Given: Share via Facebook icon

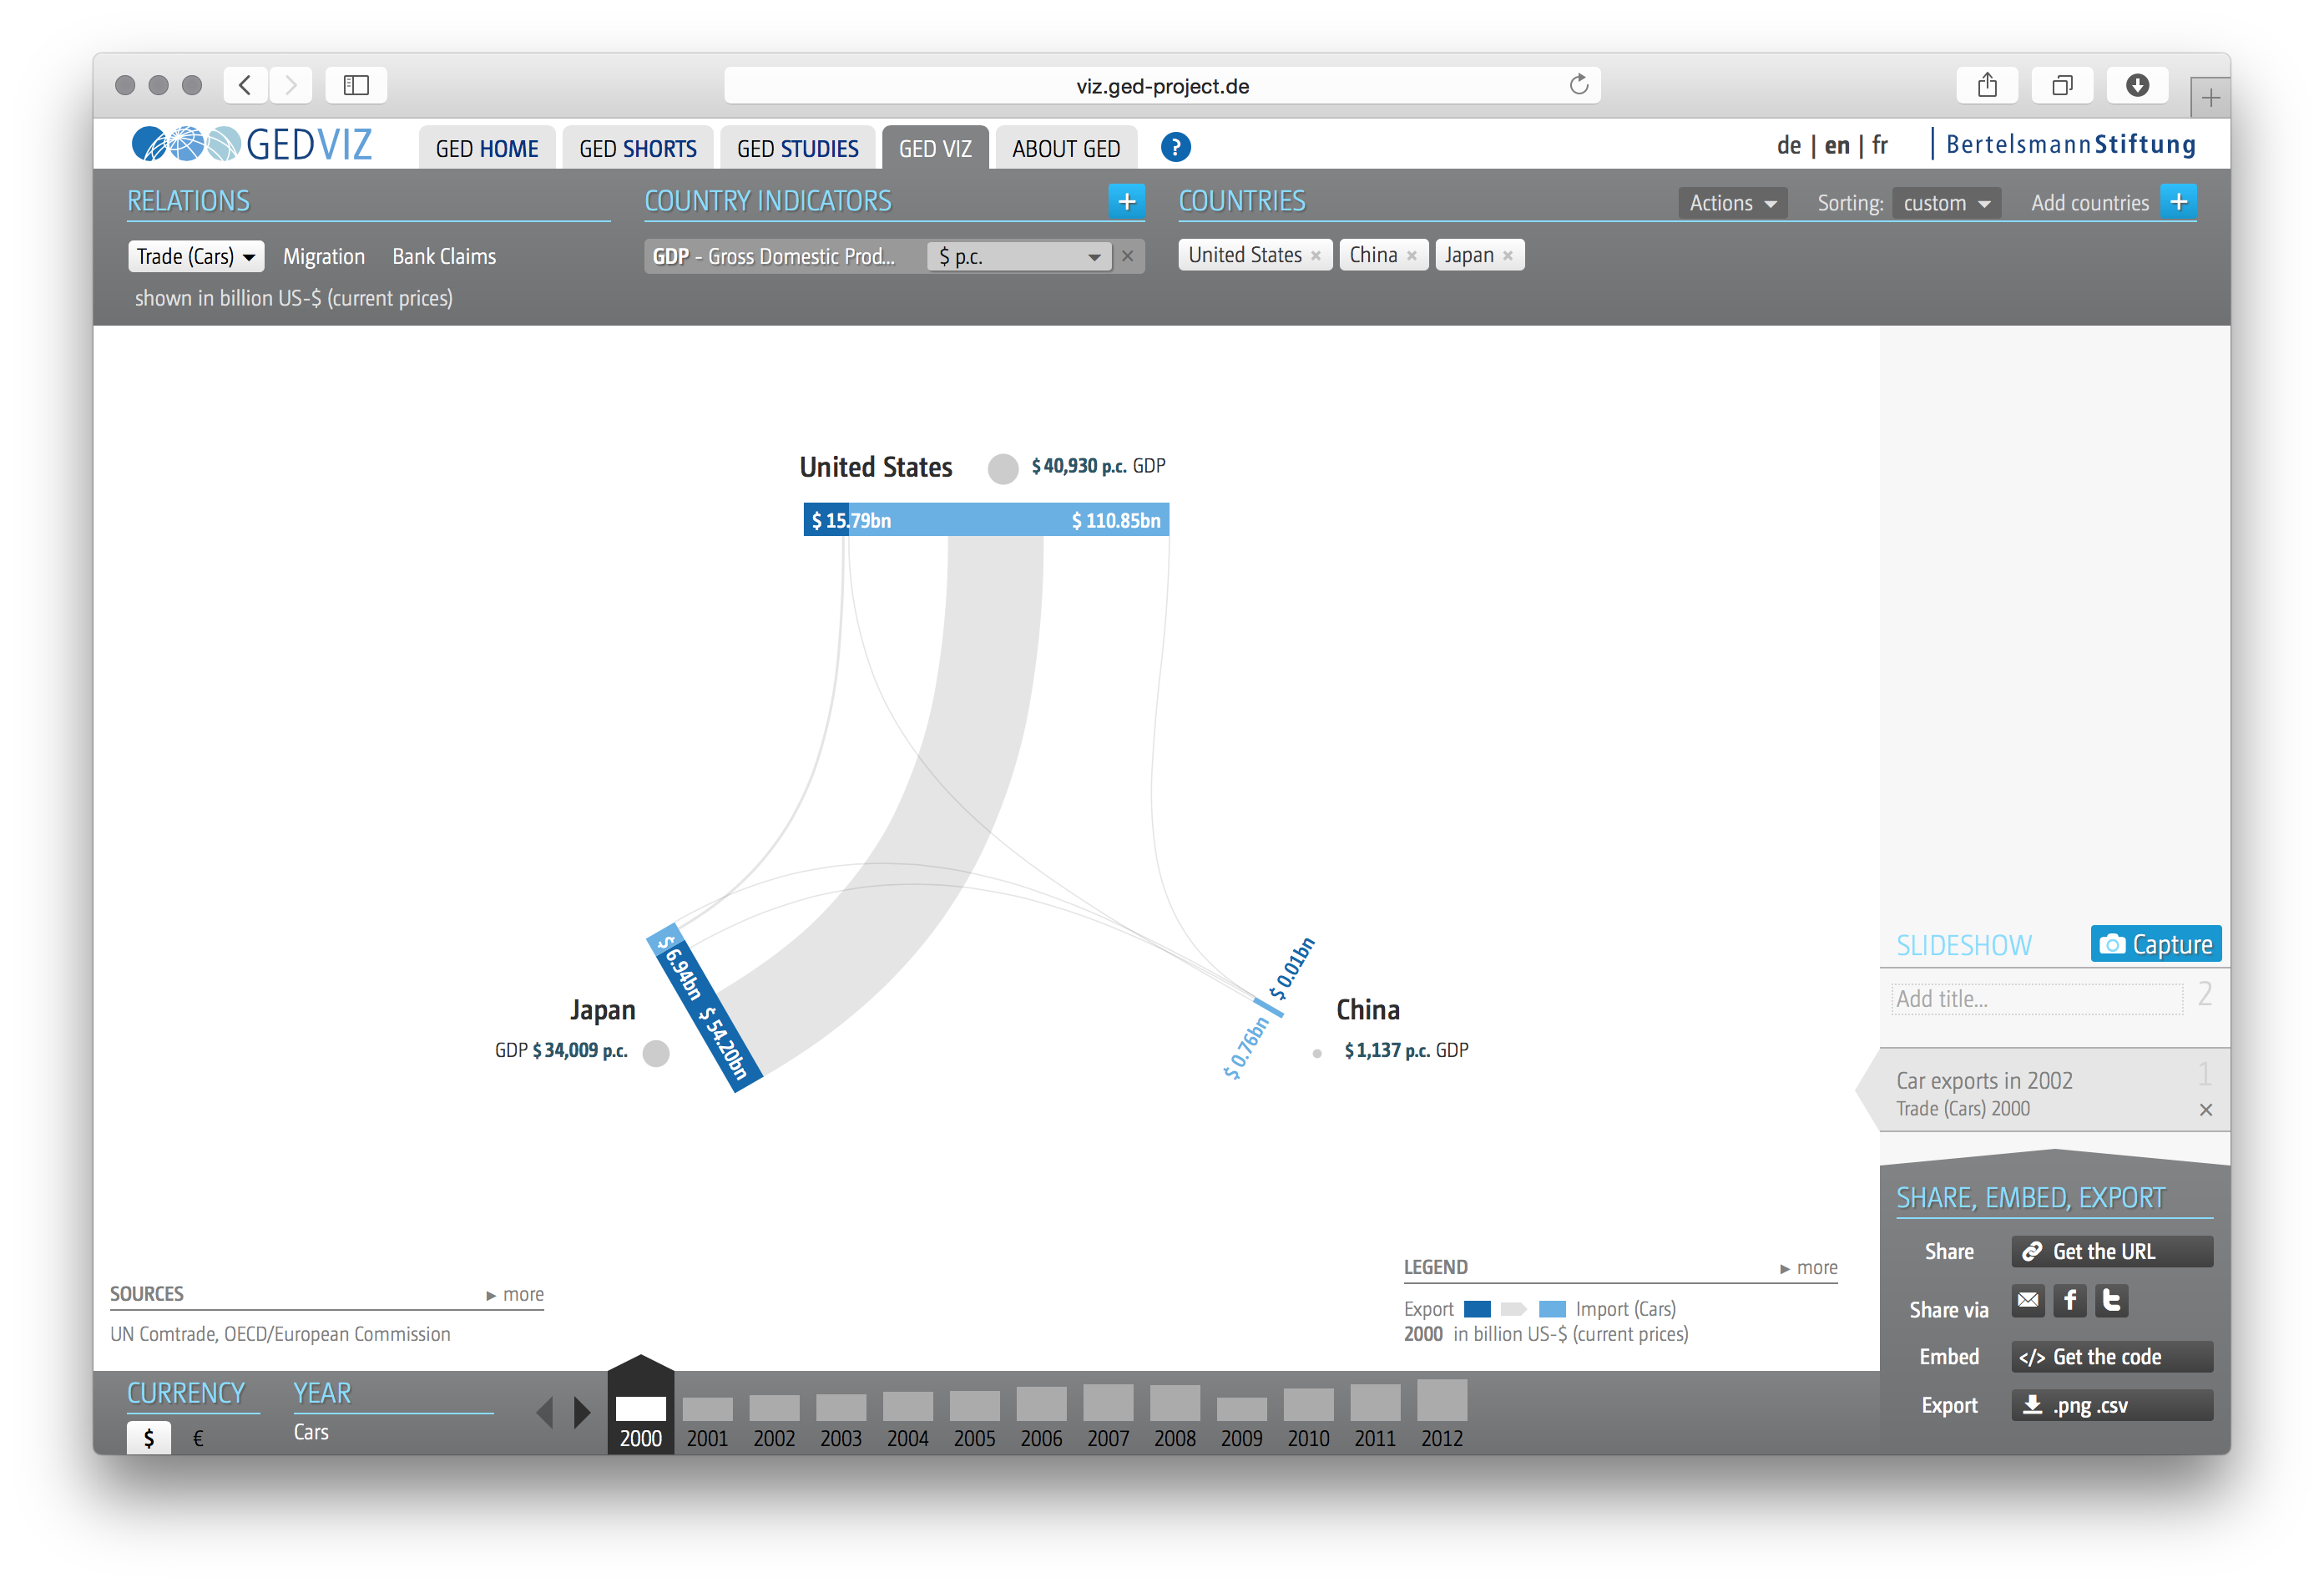Looking at the screenshot, I should coord(2069,1300).
